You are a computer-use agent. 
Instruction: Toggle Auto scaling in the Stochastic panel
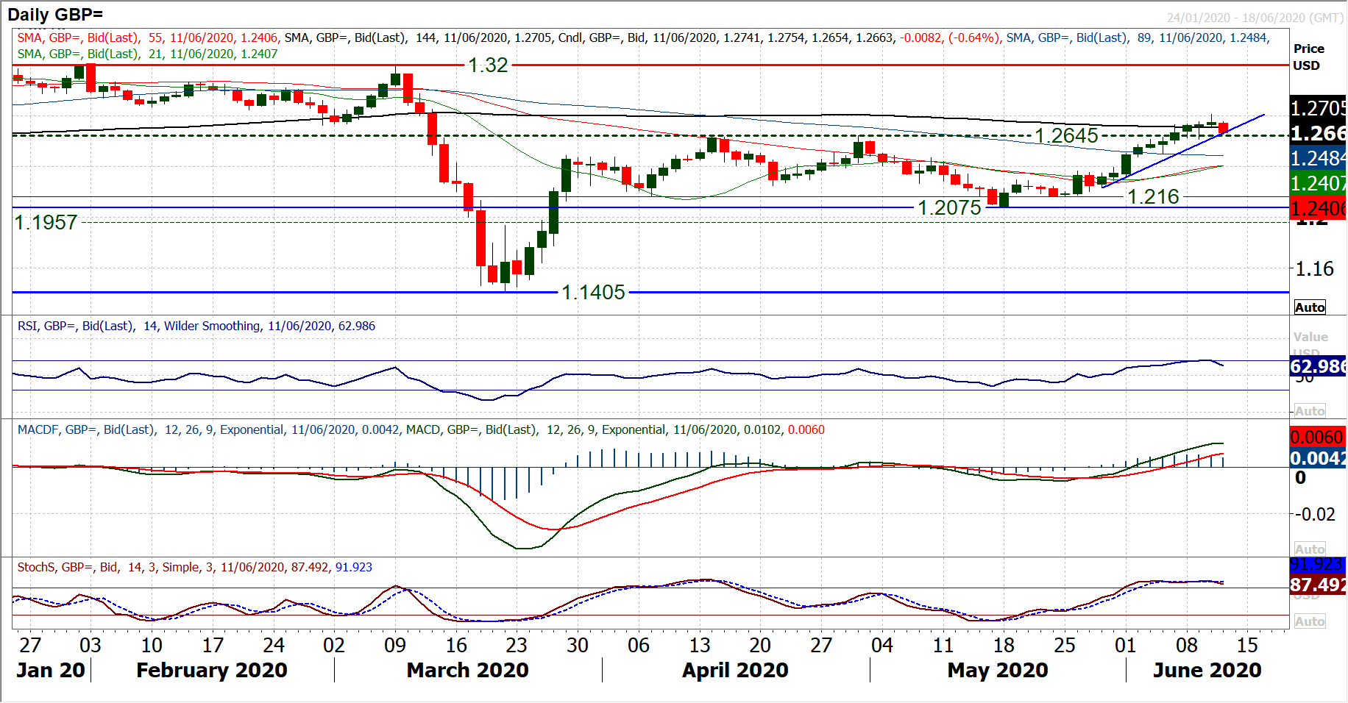(1310, 621)
